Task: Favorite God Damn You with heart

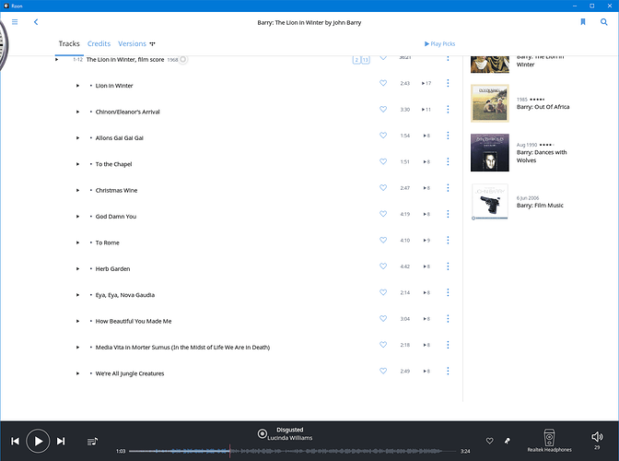Action: click(383, 214)
